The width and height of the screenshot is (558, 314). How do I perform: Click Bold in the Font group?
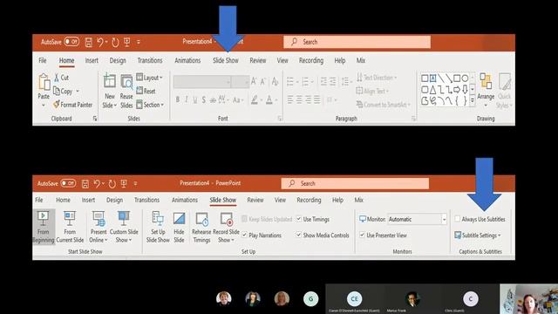(x=178, y=100)
